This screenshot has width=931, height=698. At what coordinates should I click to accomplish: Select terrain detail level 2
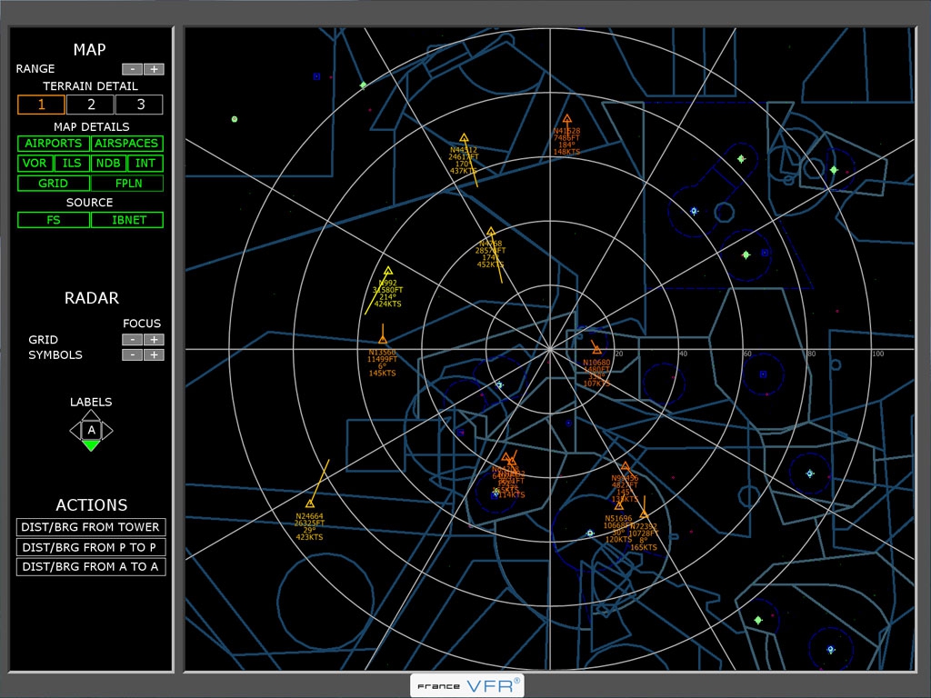point(90,105)
